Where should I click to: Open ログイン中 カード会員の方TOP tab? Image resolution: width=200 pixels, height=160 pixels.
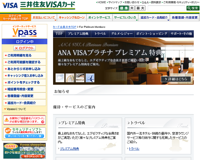[15, 17]
